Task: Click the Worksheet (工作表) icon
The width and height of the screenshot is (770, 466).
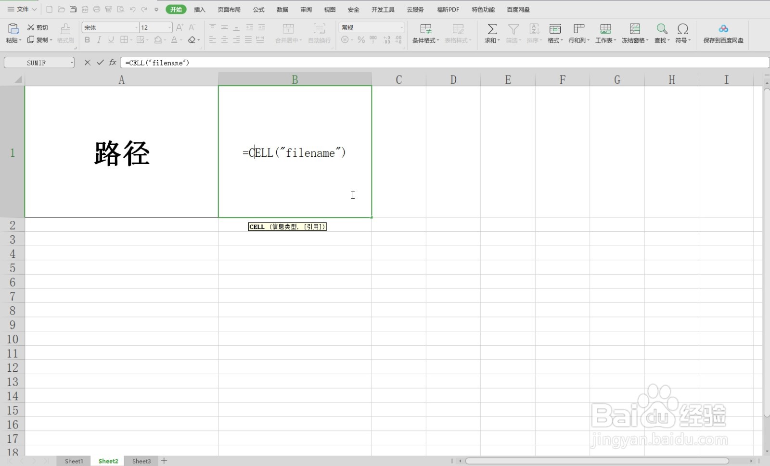Action: coord(606,29)
